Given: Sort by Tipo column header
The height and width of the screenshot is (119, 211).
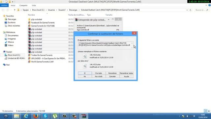Looking at the screenshot, I should tap(89, 15).
